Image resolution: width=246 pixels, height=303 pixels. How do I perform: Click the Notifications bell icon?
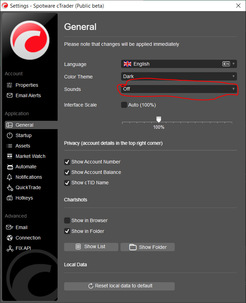[9, 177]
